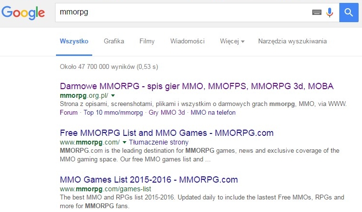Click the mmorpg.org.pl/ URL text
The image size is (362, 212).
point(84,95)
